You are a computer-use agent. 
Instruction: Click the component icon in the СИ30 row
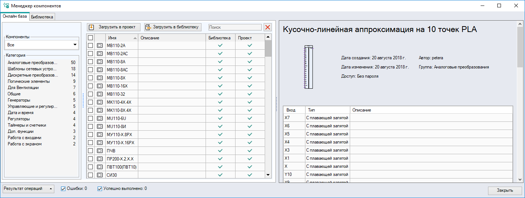click(100, 175)
